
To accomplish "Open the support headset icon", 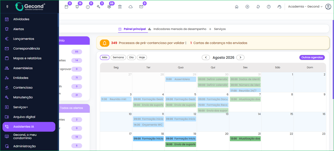I will pos(279,7).
